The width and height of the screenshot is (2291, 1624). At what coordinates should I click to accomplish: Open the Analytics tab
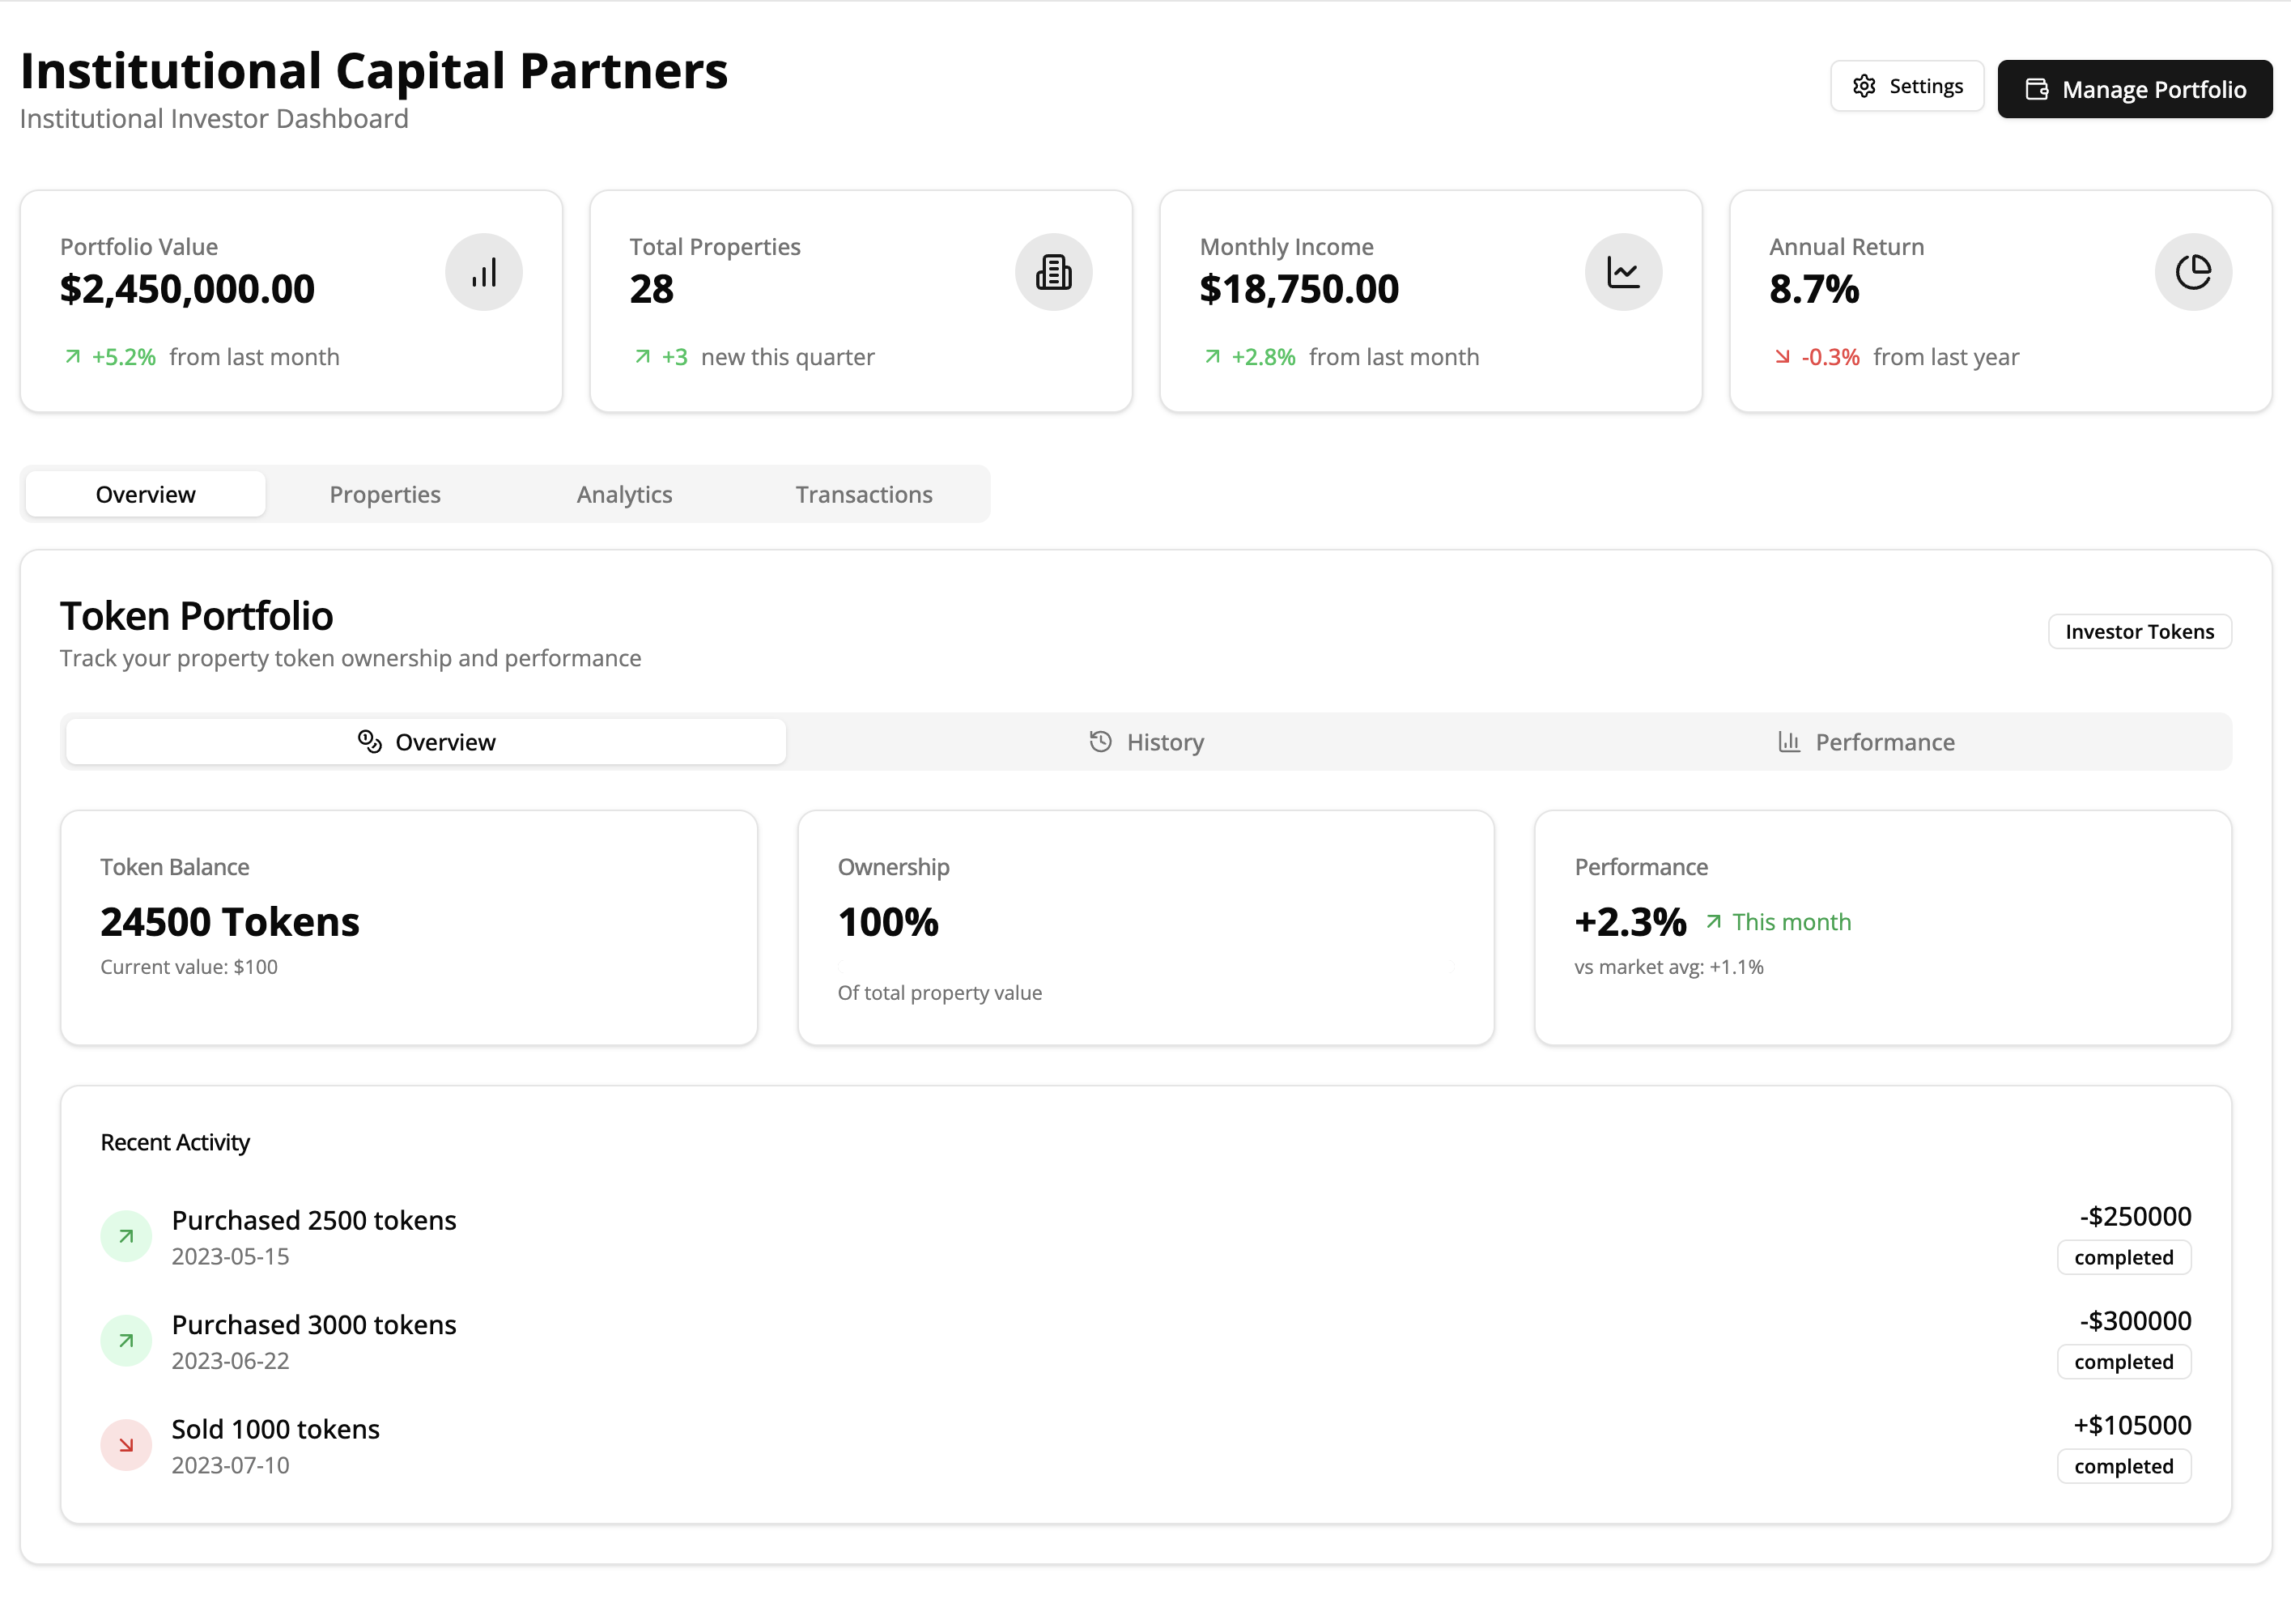(624, 494)
